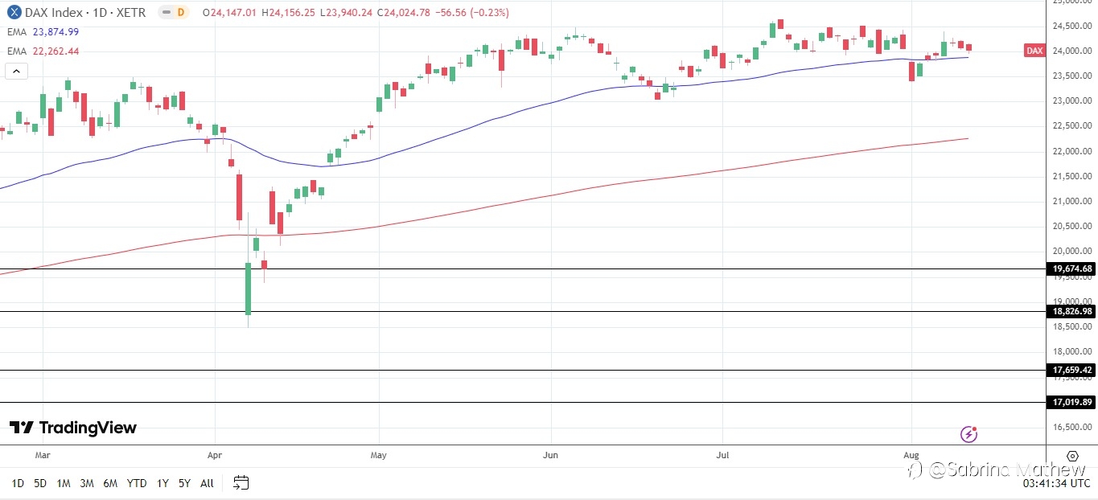1098x500 pixels.
Task: Open the DAX Index symbol title
Action: 85,13
